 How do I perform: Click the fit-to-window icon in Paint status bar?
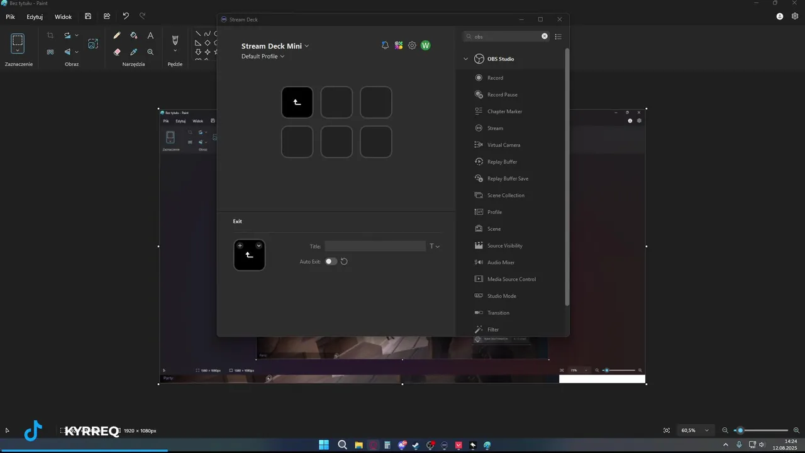coord(667,430)
